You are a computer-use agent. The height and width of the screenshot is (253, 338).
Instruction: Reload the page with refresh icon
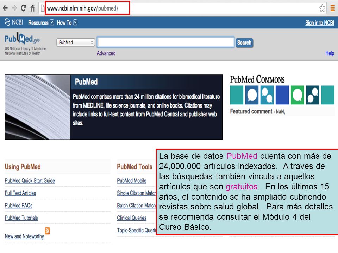23,8
